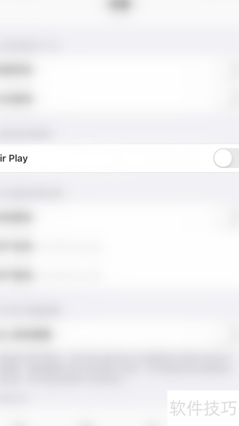Open the single blurred row above footer text
Image resolution: width=239 pixels, height=426 pixels.
(119, 334)
